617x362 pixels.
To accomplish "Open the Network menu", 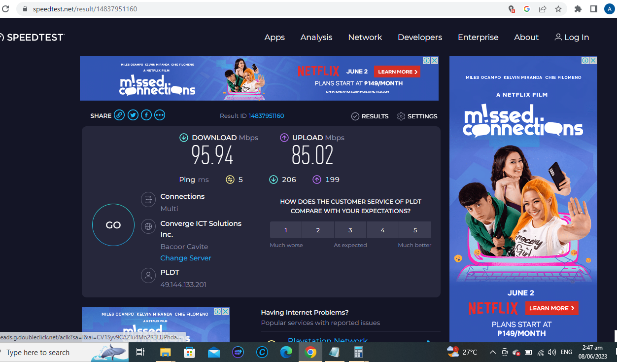I will pos(365,37).
